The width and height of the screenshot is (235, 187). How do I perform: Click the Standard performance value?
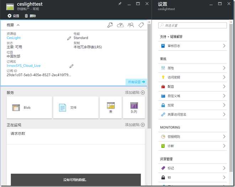click(81, 38)
